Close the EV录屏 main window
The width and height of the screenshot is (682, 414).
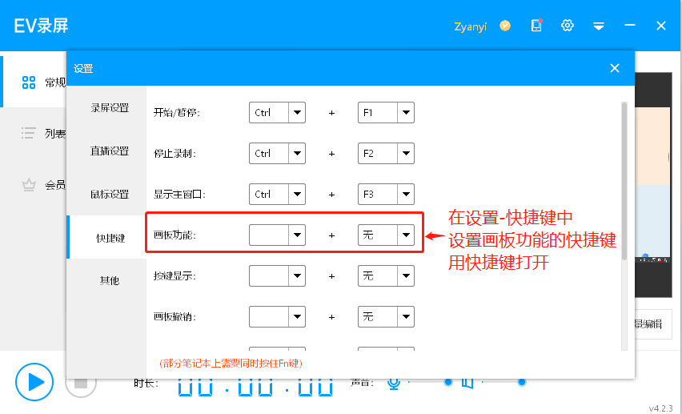(661, 26)
